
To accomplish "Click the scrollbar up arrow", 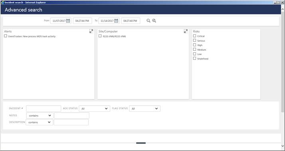I will (283, 9).
